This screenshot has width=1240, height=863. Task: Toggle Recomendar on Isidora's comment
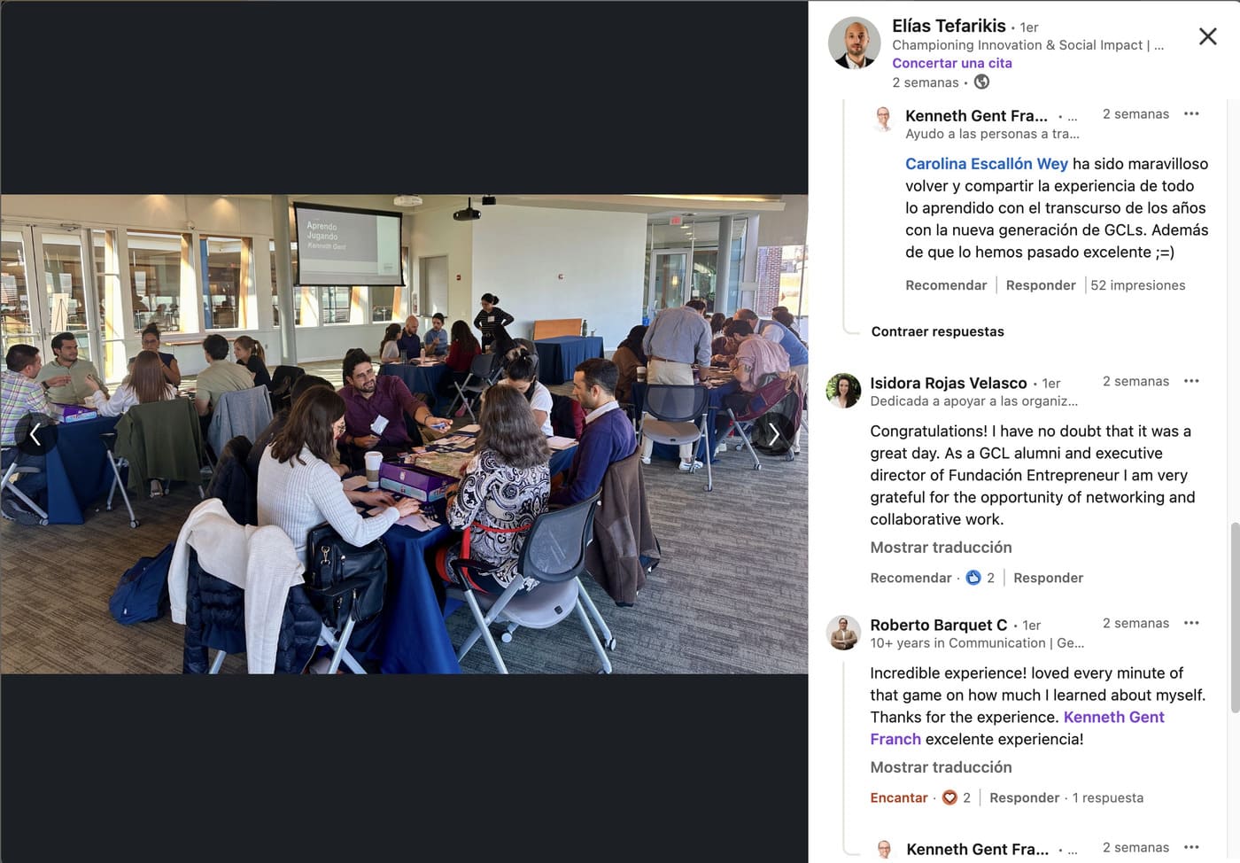point(911,578)
